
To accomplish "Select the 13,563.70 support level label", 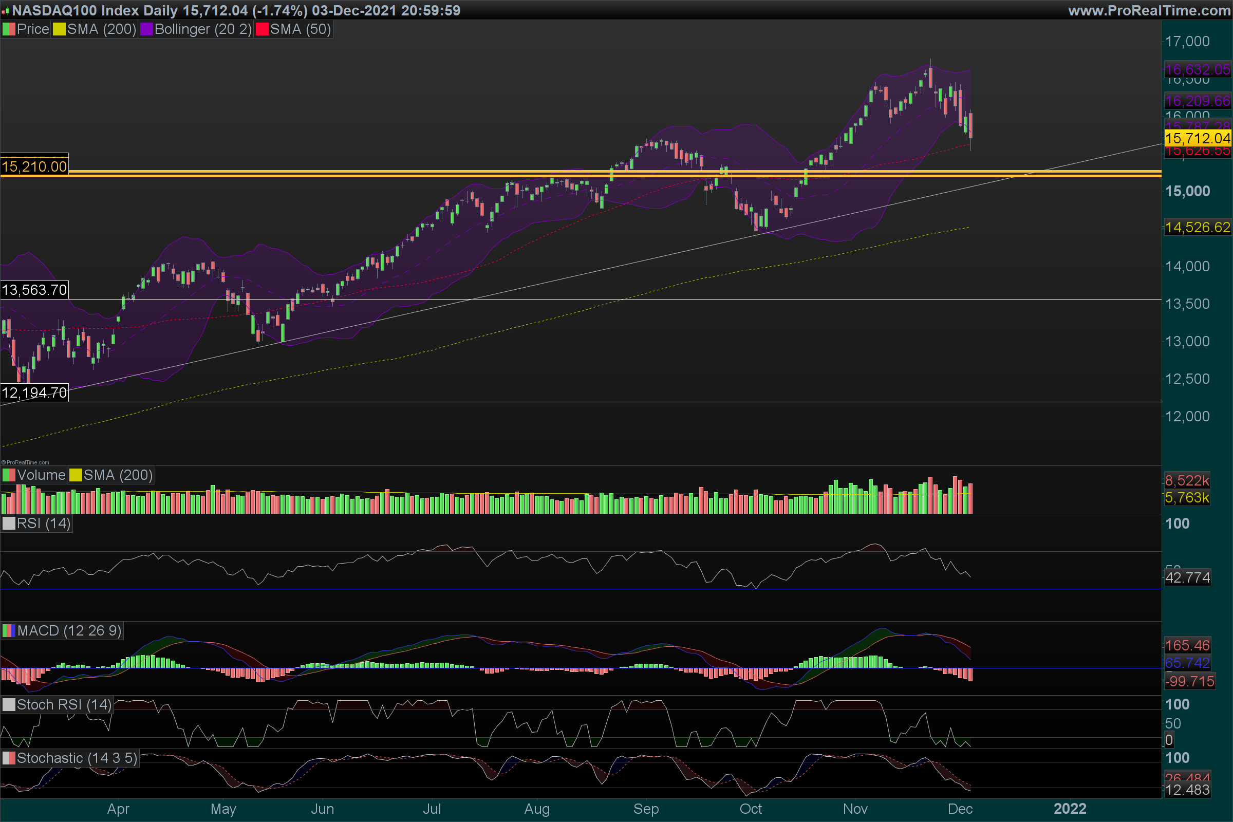I will pyautogui.click(x=34, y=290).
